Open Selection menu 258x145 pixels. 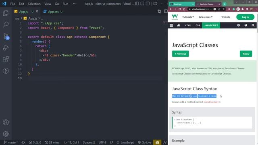[34, 4]
